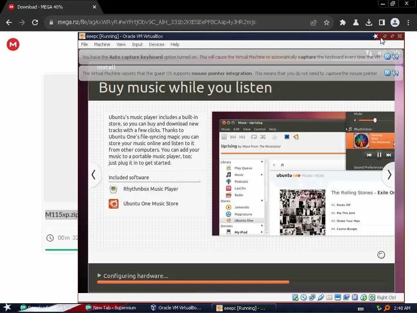Viewport: 417px width, 313px height.
Task: Open the Machine menu
Action: pos(102,44)
